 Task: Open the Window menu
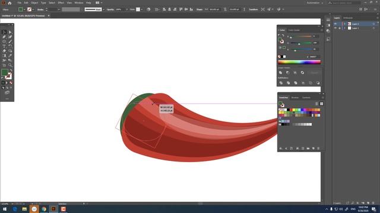79,3
